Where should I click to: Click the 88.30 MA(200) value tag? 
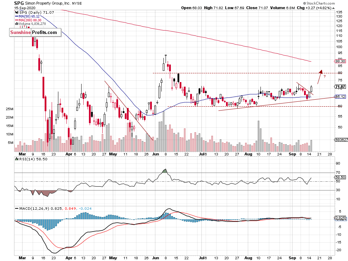tap(340, 61)
